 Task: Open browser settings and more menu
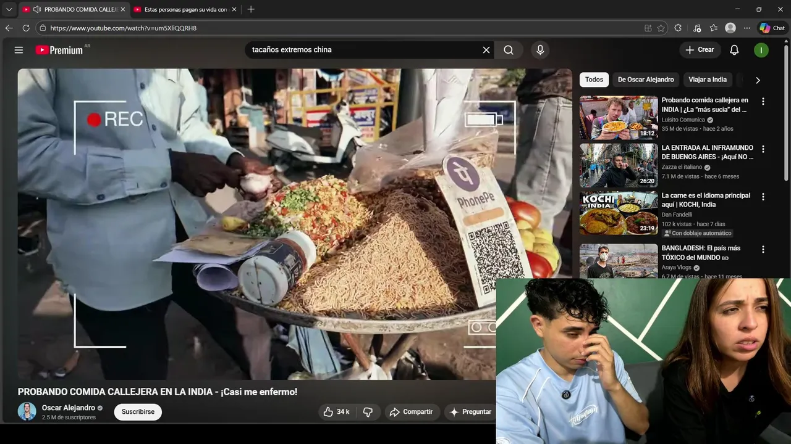(x=747, y=28)
